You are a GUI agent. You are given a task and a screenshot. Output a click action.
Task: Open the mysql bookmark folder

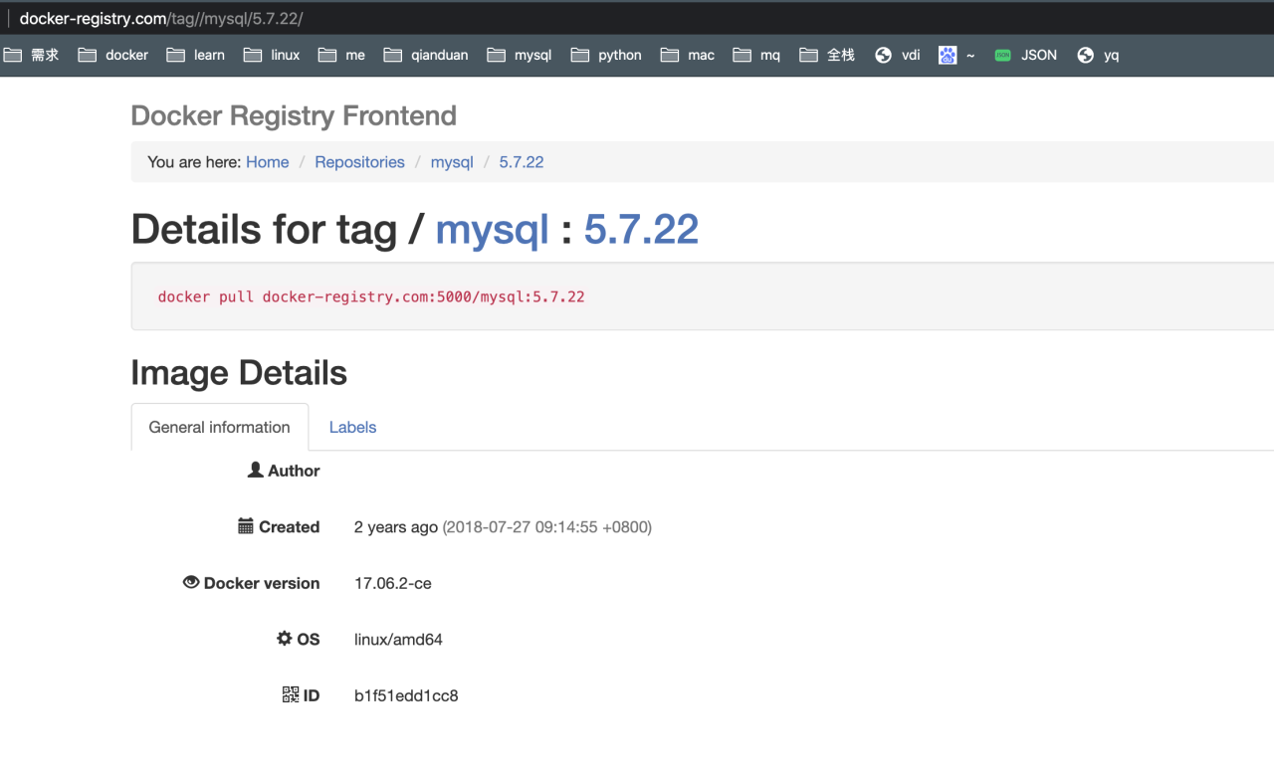click(520, 55)
